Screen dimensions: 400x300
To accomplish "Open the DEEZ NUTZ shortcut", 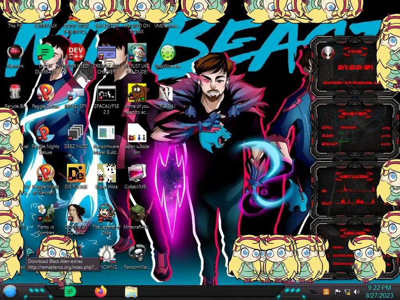I will 76,133.
